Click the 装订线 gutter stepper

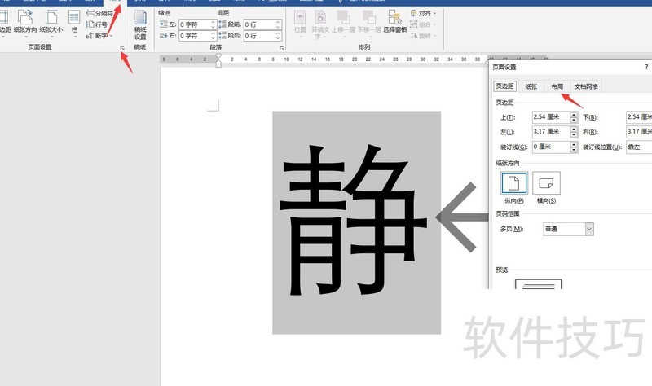point(574,147)
